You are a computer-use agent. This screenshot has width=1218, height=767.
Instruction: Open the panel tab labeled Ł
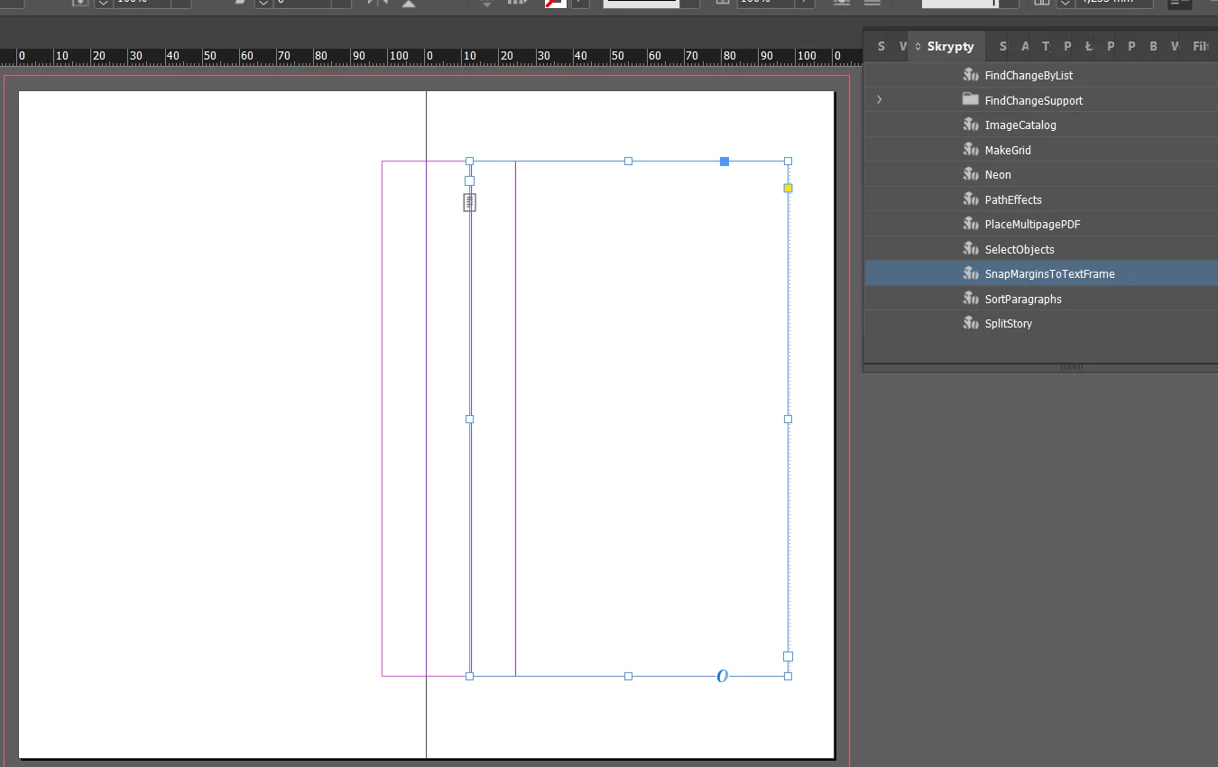pos(1089,46)
